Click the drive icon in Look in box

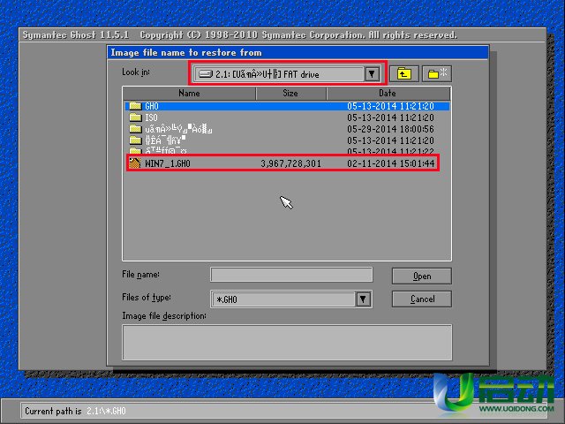[206, 74]
